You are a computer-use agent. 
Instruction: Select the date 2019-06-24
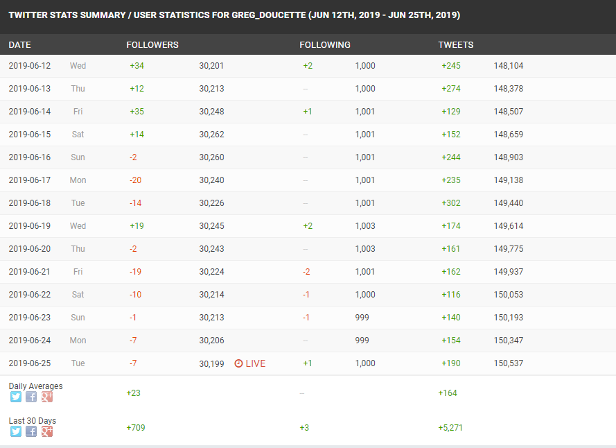point(30,341)
